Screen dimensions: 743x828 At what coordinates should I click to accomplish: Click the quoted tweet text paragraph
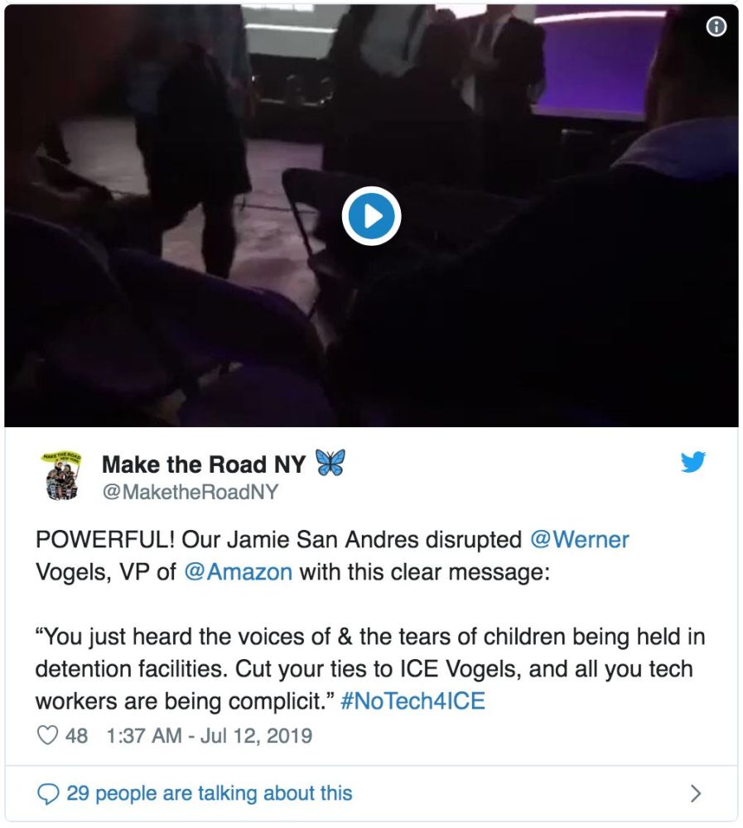coord(370,669)
